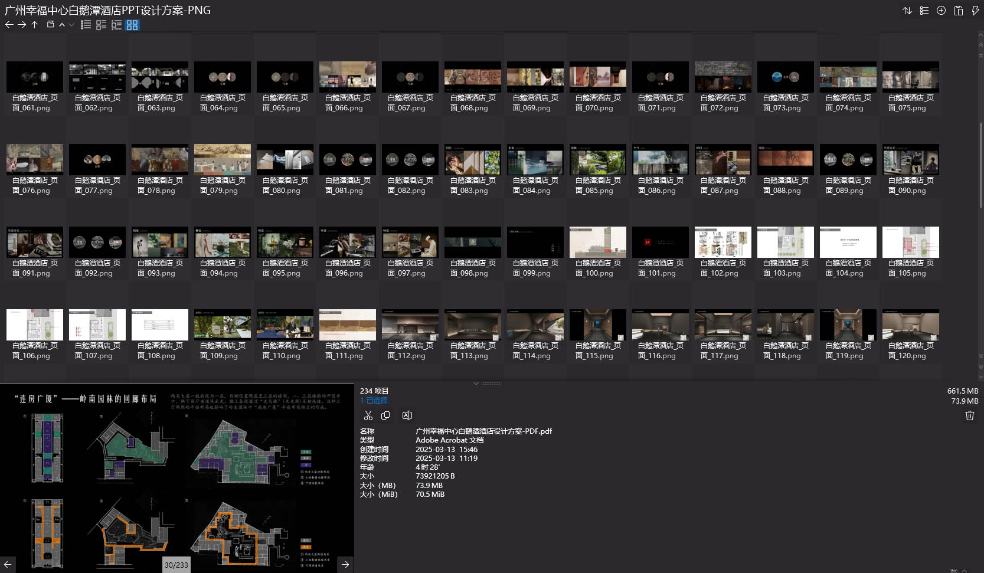Switch to plain list view

pyautogui.click(x=86, y=25)
